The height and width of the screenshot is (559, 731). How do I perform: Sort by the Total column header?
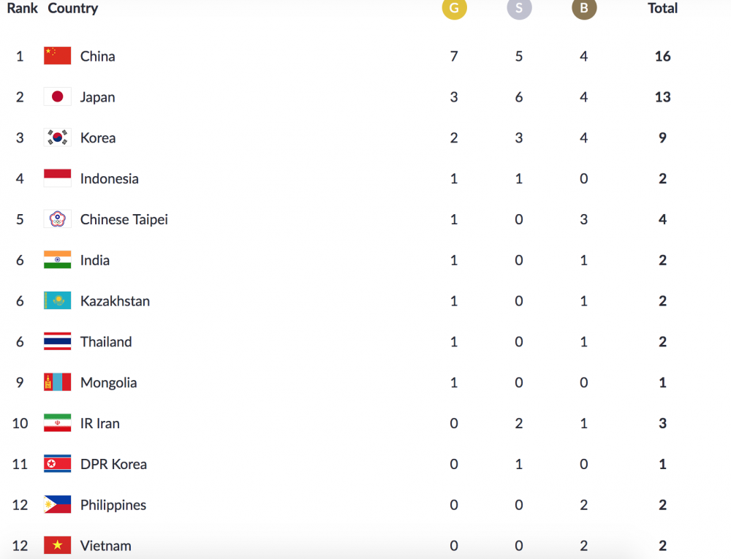662,9
